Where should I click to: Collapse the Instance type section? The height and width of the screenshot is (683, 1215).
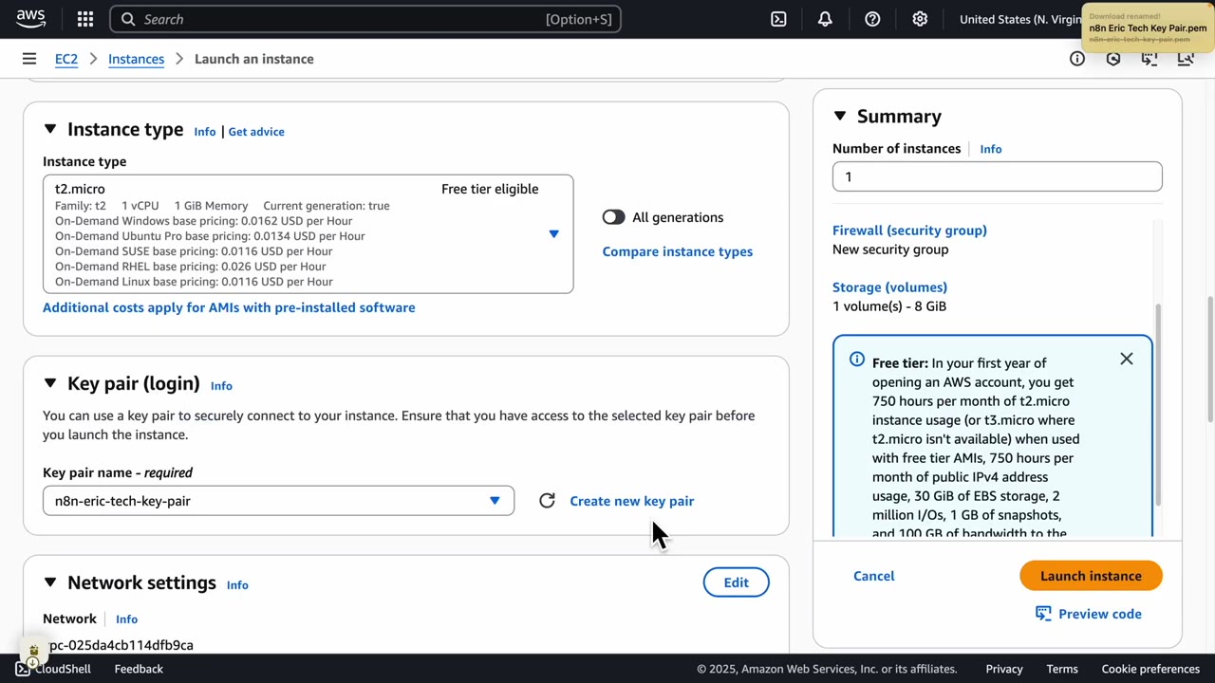coord(50,129)
